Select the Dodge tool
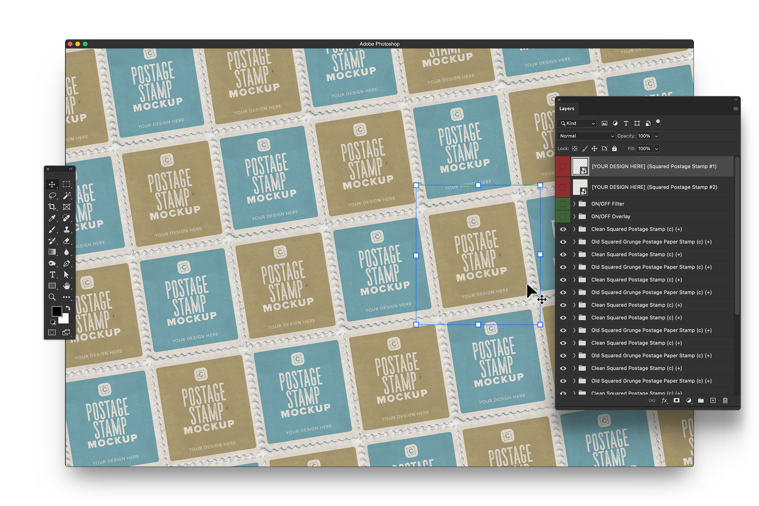The height and width of the screenshot is (506, 759). coord(52,263)
